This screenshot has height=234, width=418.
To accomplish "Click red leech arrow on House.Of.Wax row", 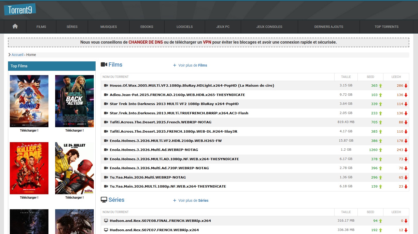I will click(406, 86).
